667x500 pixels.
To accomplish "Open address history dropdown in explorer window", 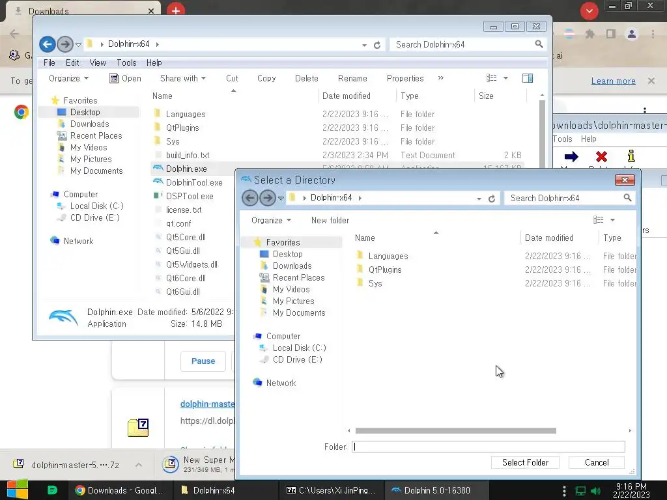I will (x=364, y=45).
